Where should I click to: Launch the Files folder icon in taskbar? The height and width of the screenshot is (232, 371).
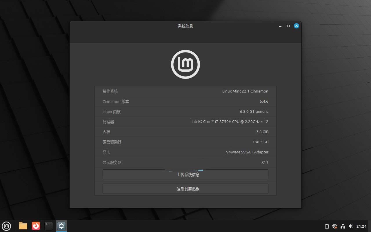tap(23, 226)
